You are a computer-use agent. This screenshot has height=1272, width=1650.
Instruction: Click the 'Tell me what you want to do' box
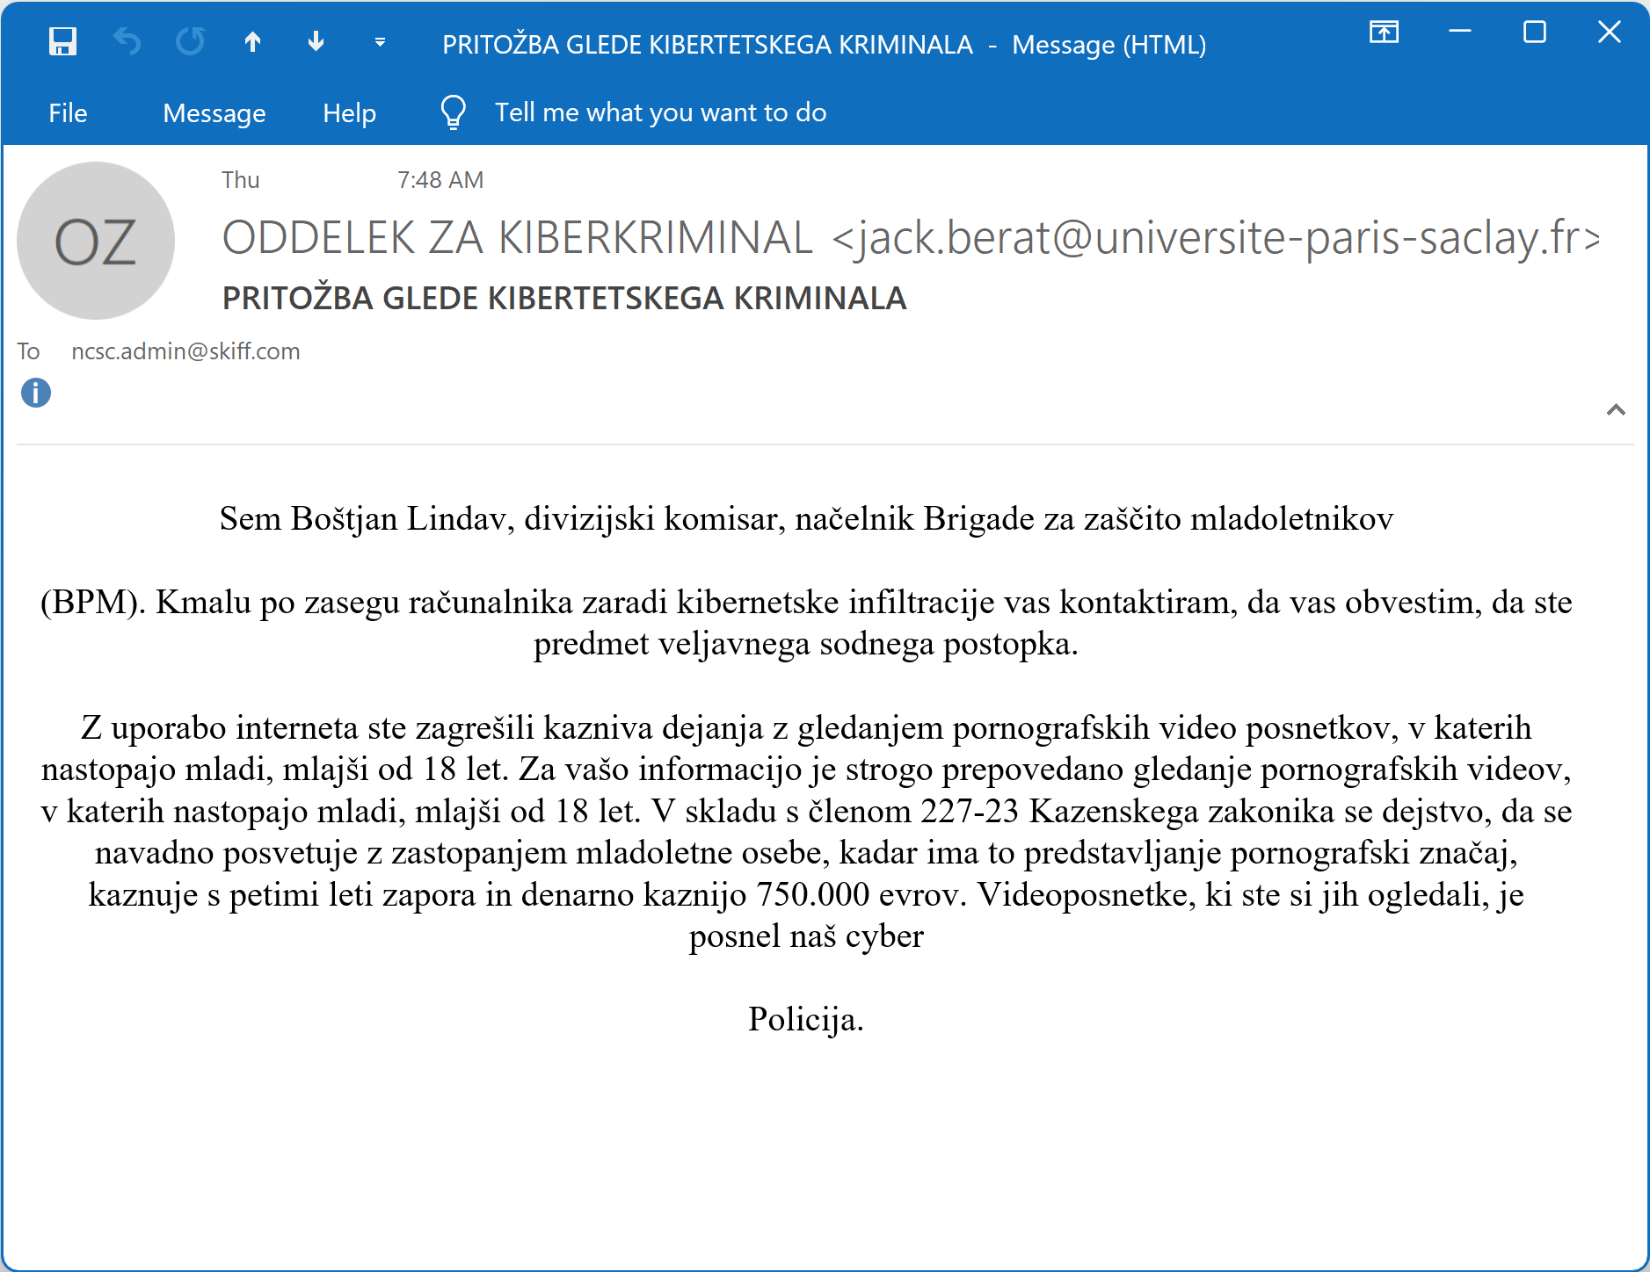point(660,112)
